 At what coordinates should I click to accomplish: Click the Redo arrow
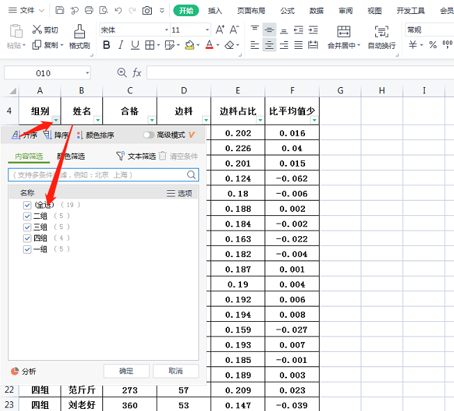(x=132, y=10)
